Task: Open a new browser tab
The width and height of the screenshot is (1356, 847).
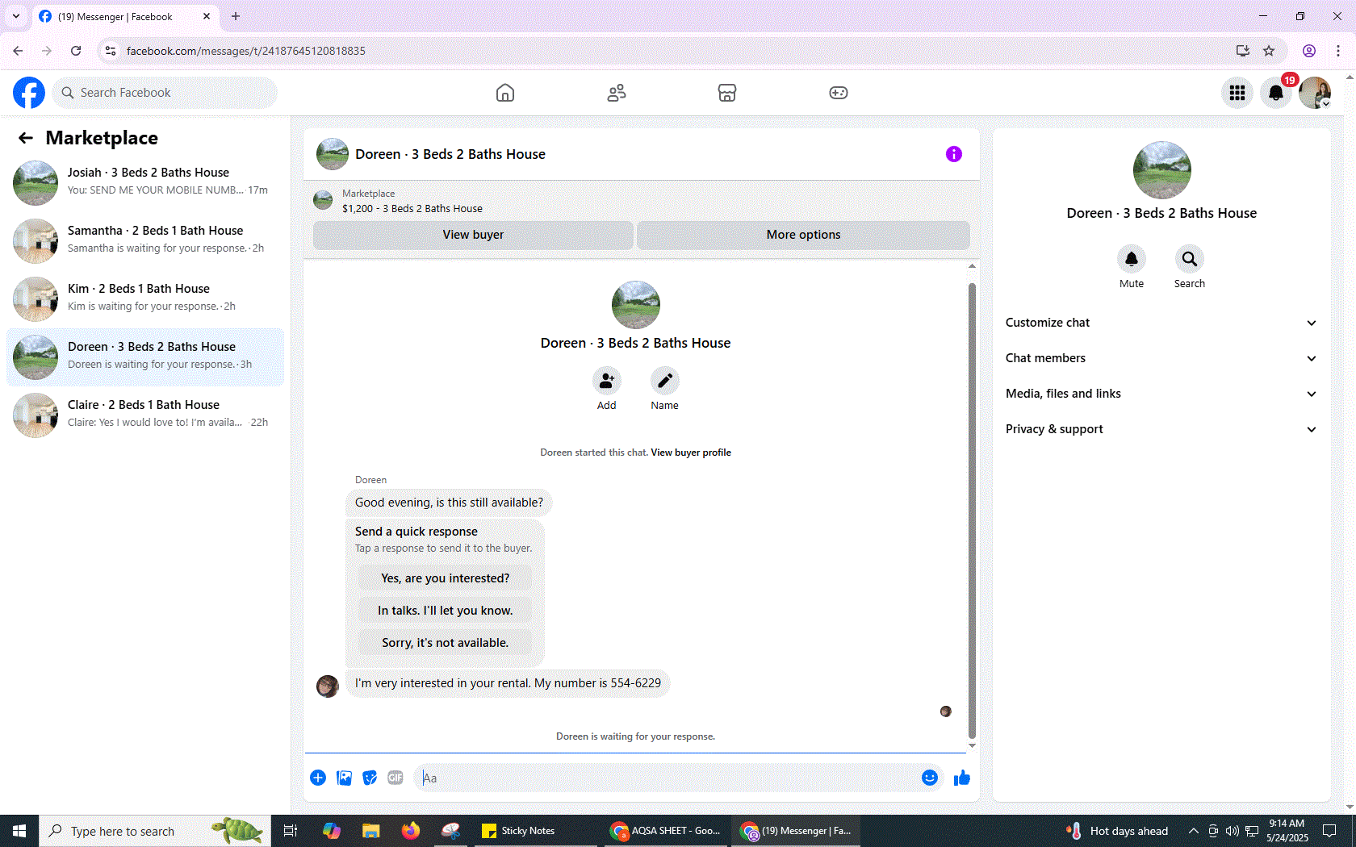Action: (236, 16)
